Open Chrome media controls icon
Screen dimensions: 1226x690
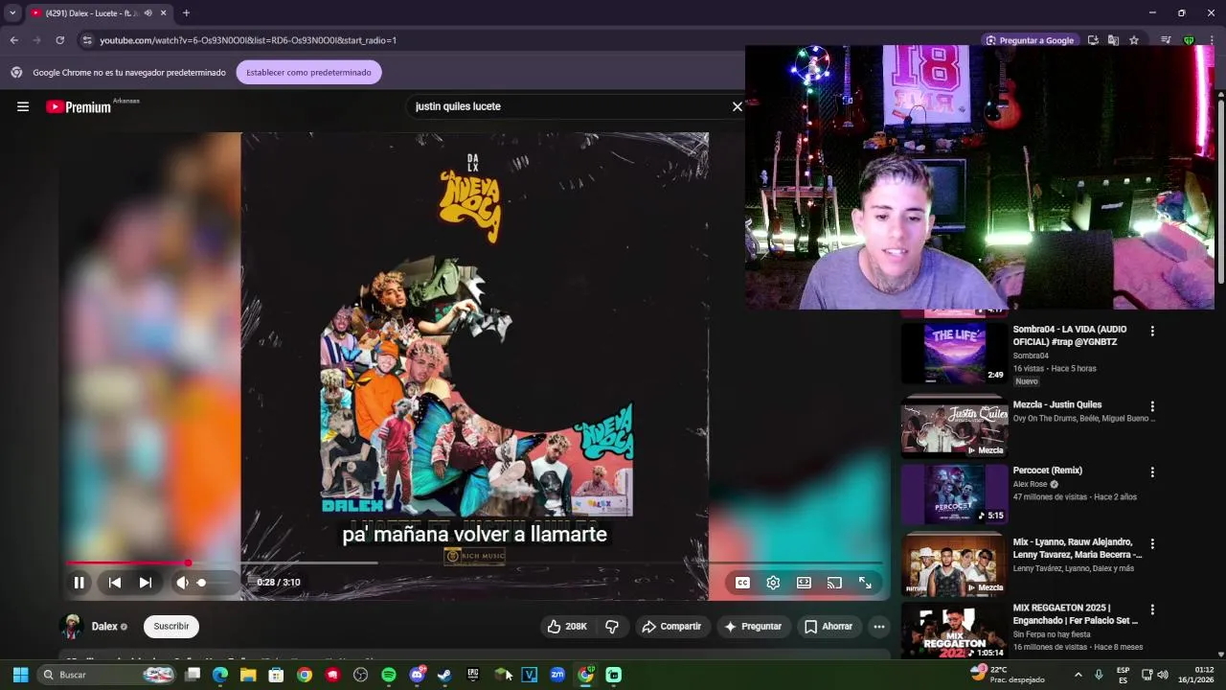[x=1166, y=40]
